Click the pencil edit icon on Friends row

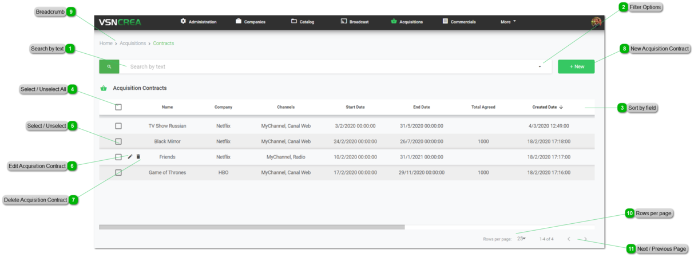coord(130,157)
